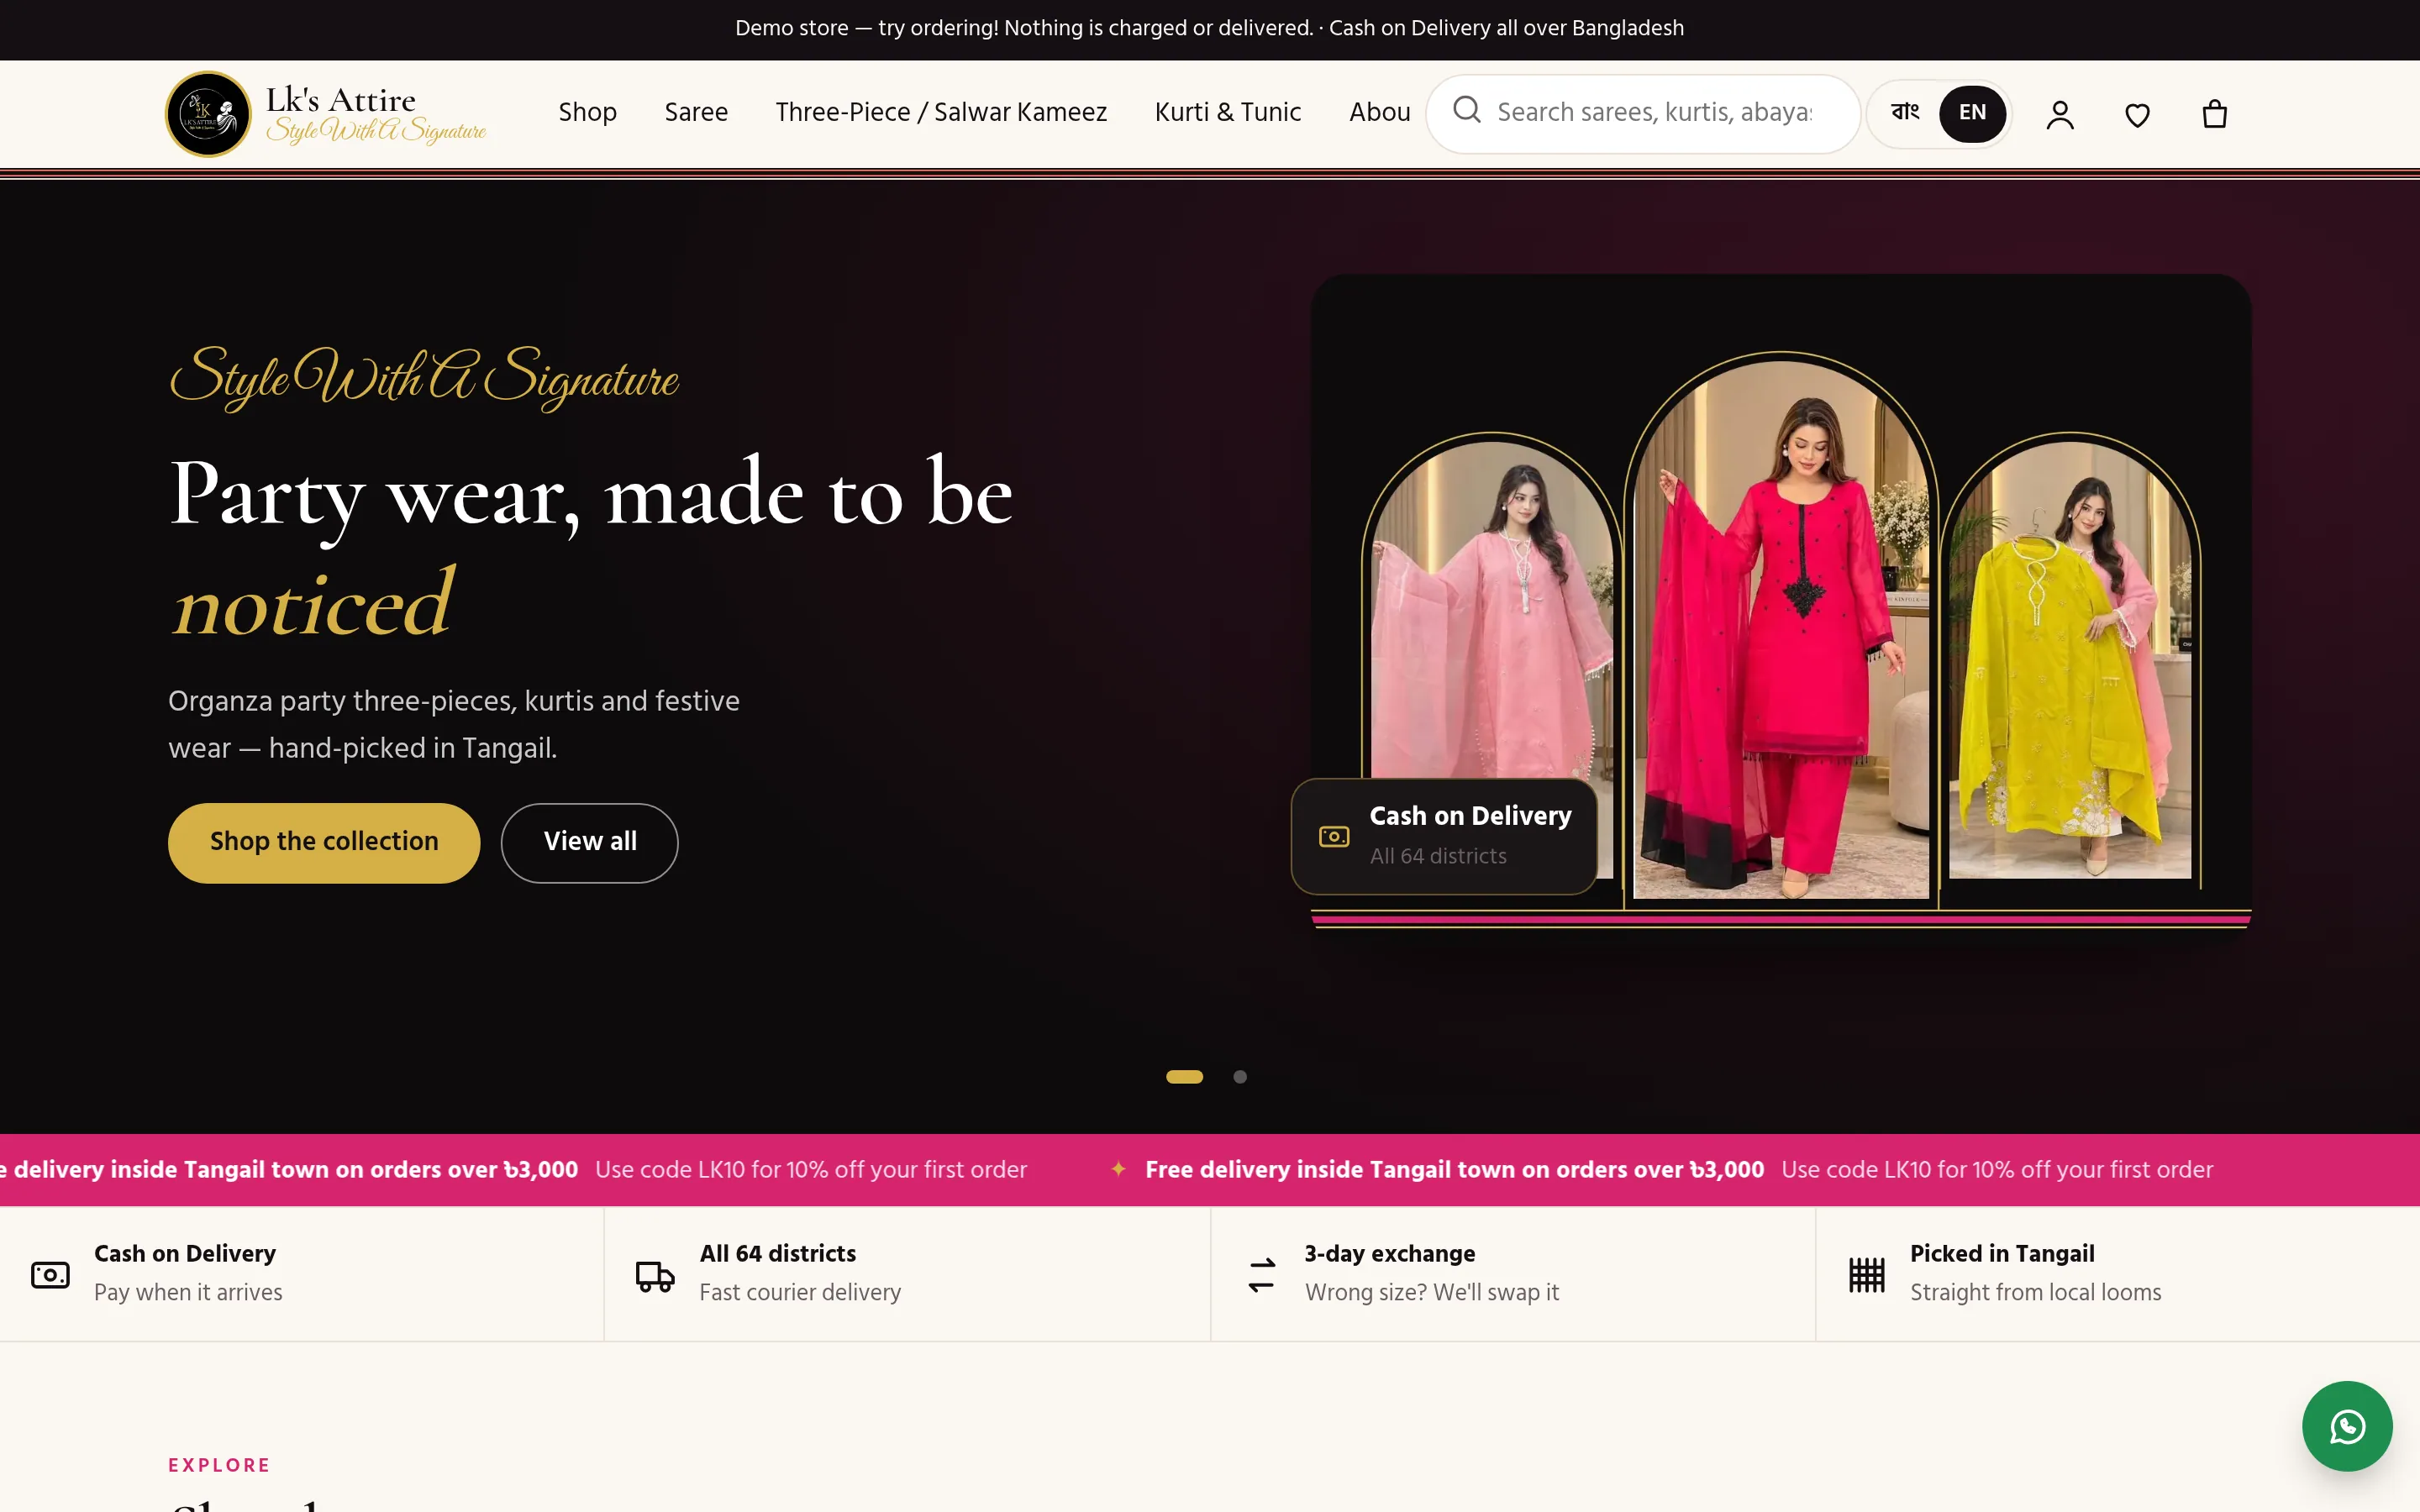Click the 3-day exchange arrows icon
Image resolution: width=2420 pixels, height=1512 pixels.
pos(1262,1275)
